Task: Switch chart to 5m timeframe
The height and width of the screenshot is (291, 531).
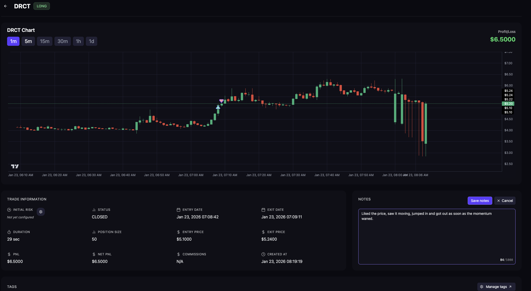Action: tap(28, 41)
